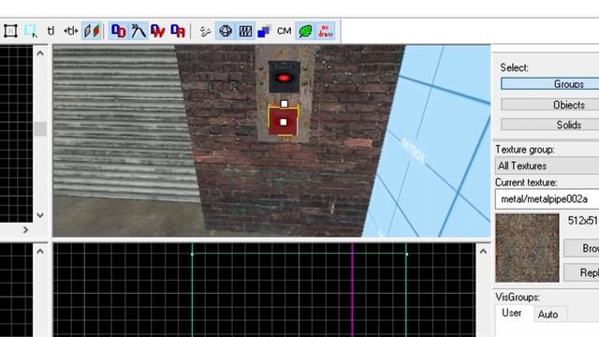Toggle face alignment mode icon

tap(92, 31)
